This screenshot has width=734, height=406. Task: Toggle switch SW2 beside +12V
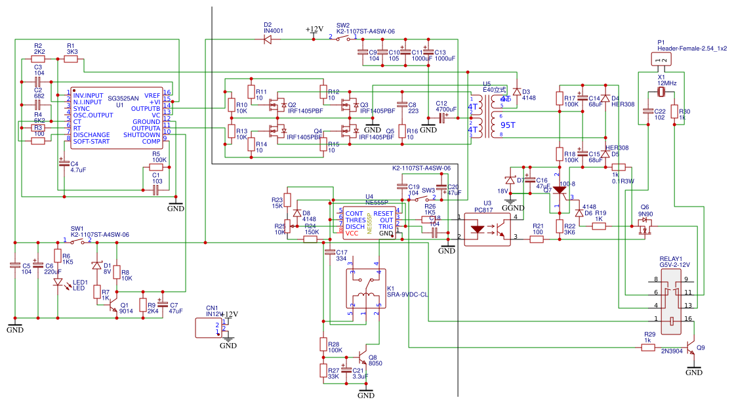coord(343,37)
